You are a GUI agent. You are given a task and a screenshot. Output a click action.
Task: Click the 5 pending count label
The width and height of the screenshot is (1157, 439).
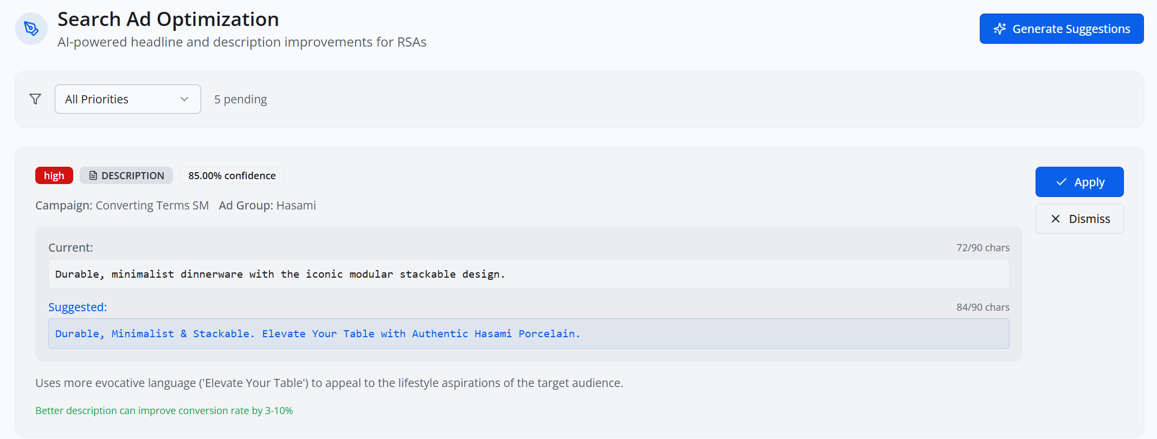pos(240,99)
